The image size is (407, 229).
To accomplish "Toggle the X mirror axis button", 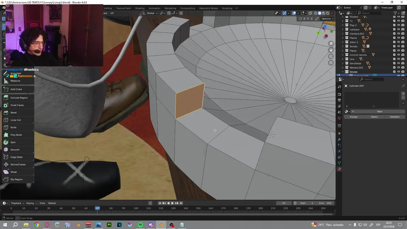I will [304, 19].
